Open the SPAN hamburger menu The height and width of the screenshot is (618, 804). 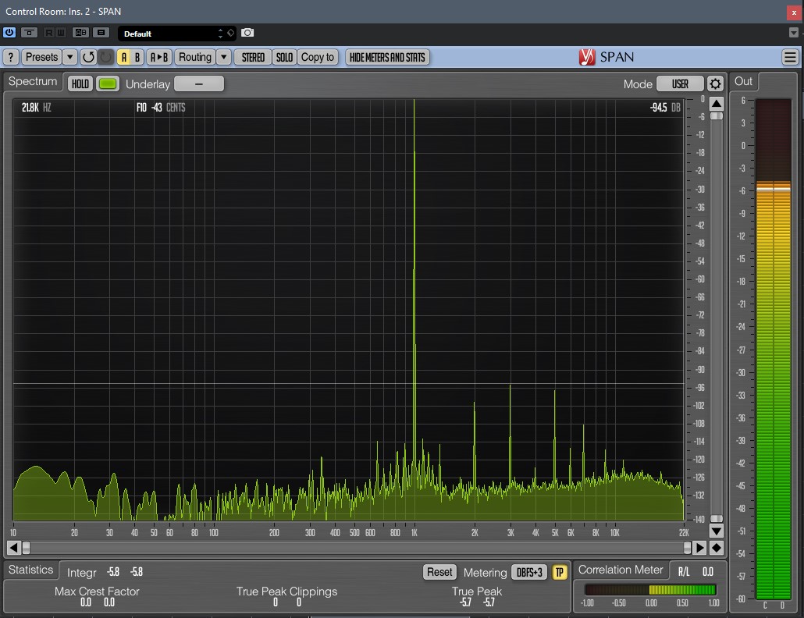790,57
